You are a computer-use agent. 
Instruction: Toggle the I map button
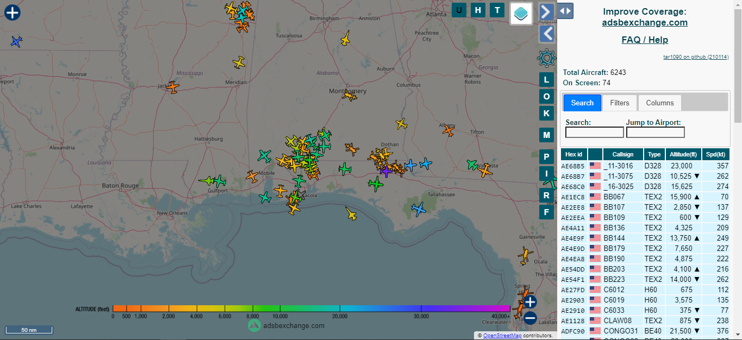[x=546, y=174]
